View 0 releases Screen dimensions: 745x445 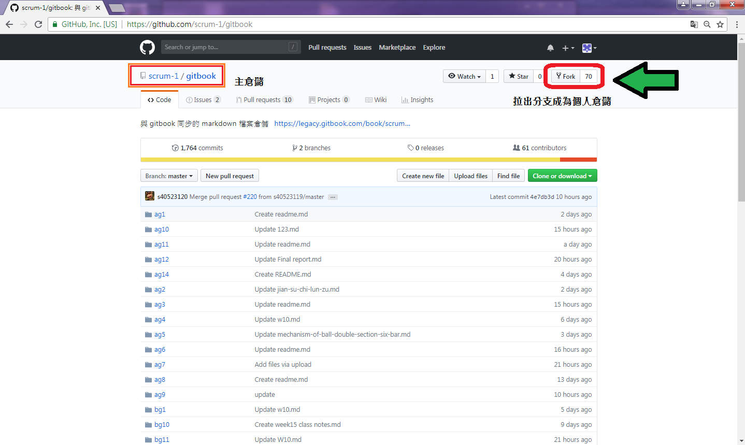point(426,148)
